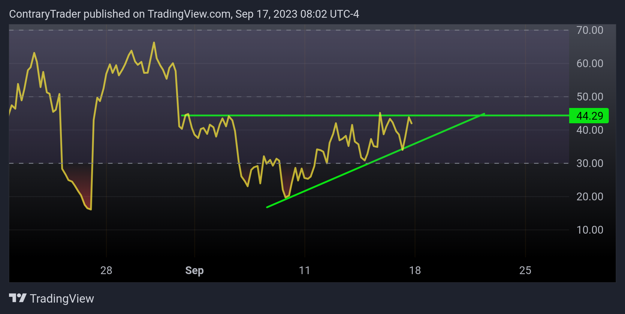Image resolution: width=625 pixels, height=314 pixels.
Task: Click the 40.00 axis value
Action: click(x=590, y=130)
